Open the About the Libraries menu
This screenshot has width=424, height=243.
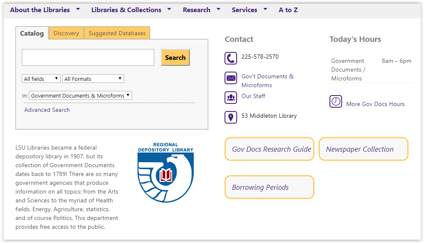click(x=40, y=10)
